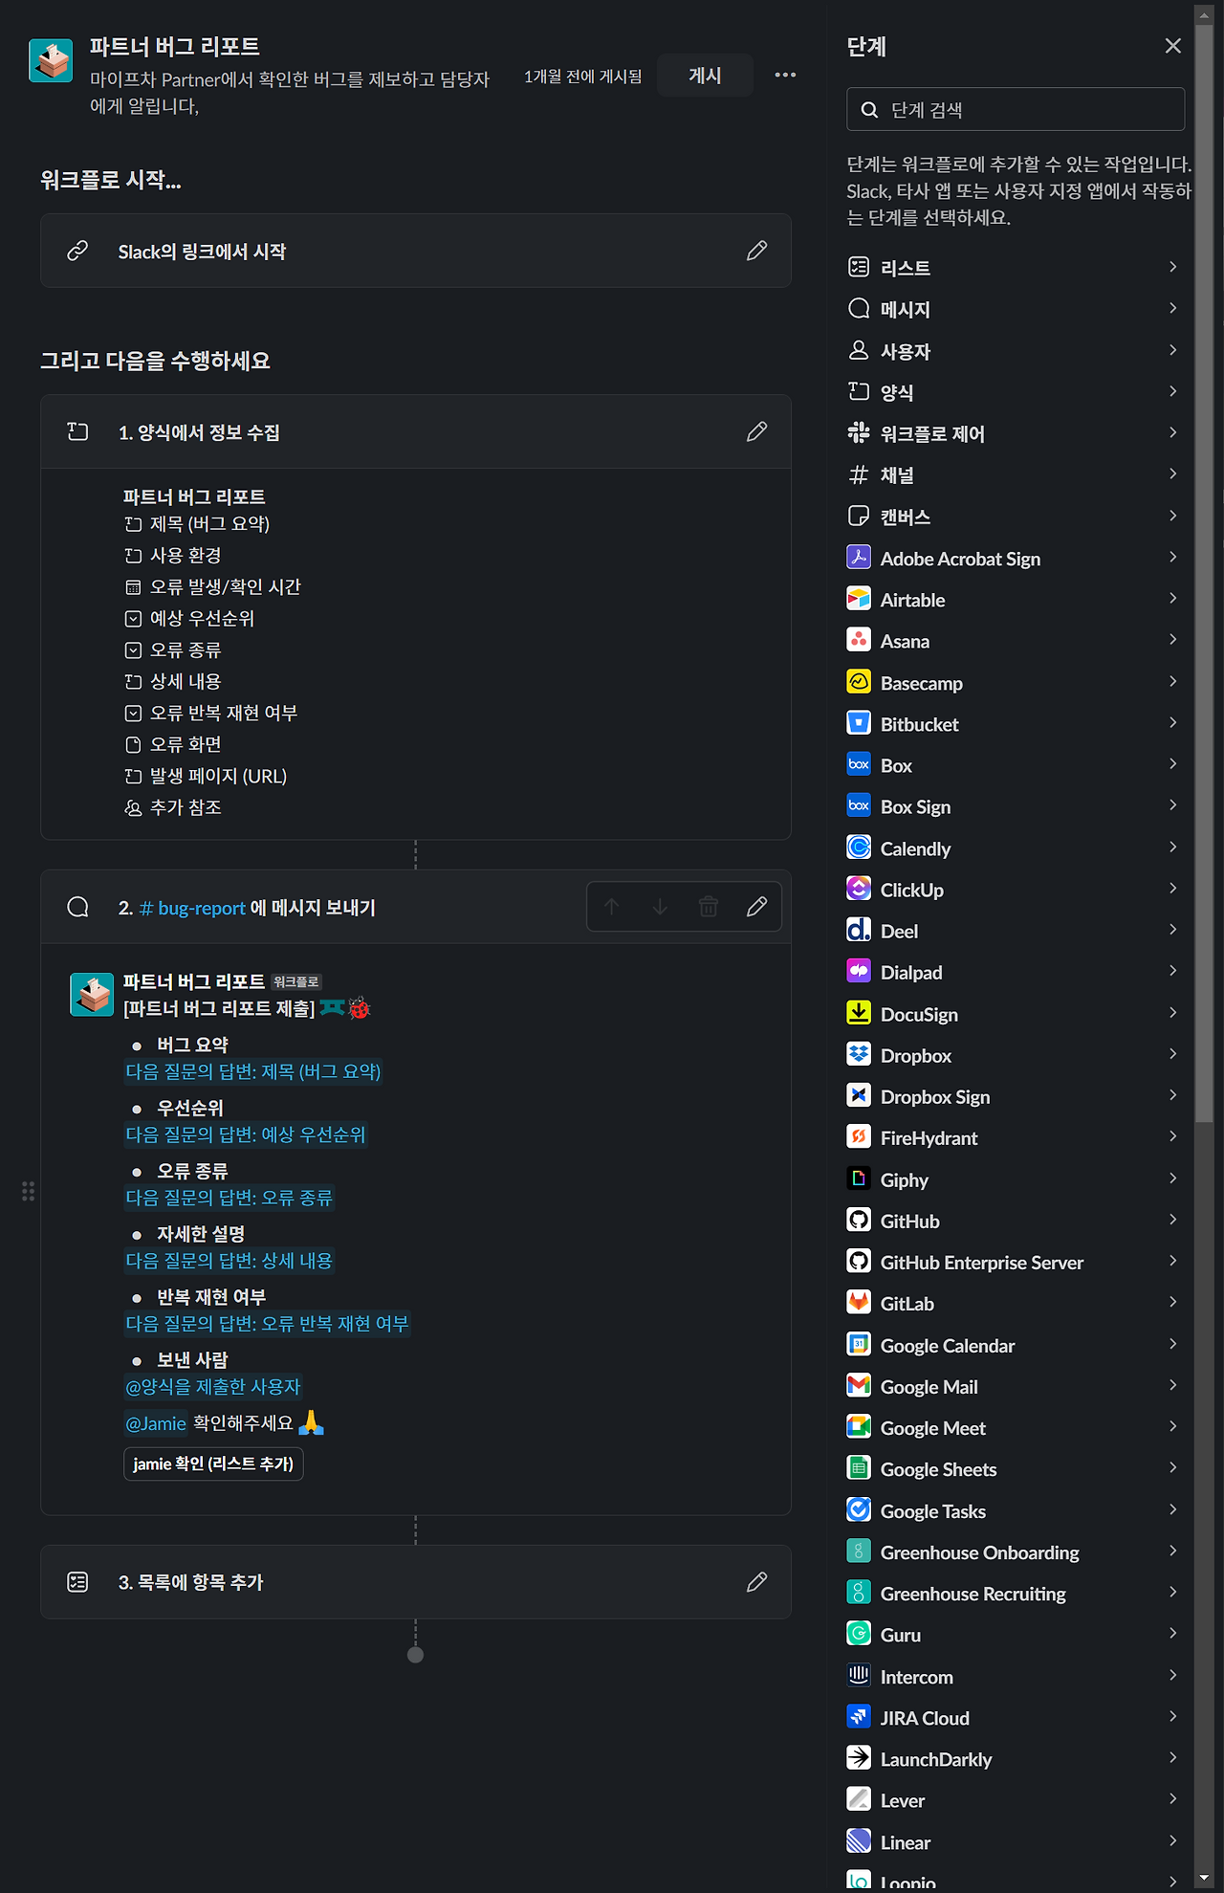The image size is (1224, 1893).
Task: Click the DocuSign app icon
Action: point(859,1012)
